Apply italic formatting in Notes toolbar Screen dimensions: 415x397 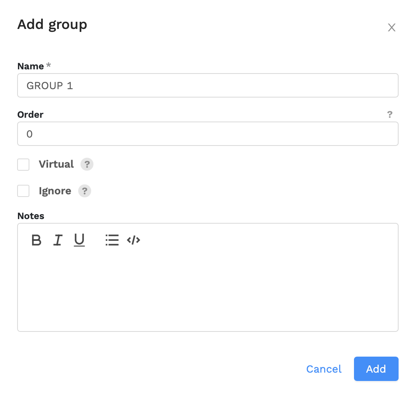[x=58, y=240]
